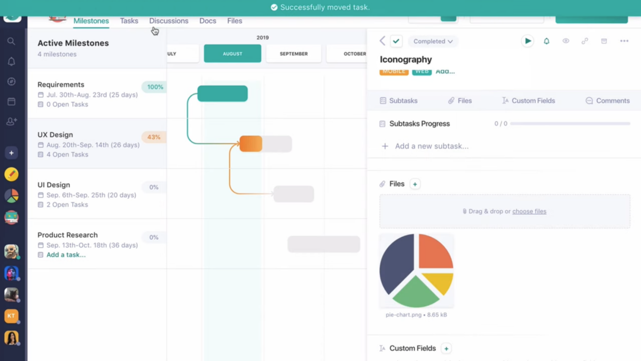Switch to the Discussions tab
The height and width of the screenshot is (361, 641).
tap(169, 21)
